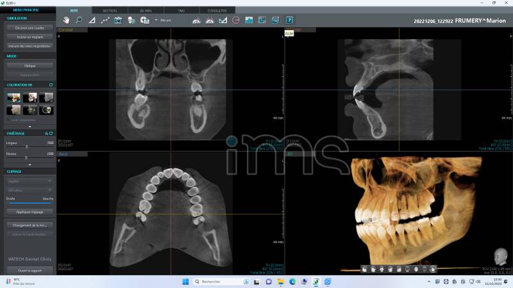Toggle the inverse négatoscope checkbox
This screenshot has width=513, height=288.
click(8, 120)
